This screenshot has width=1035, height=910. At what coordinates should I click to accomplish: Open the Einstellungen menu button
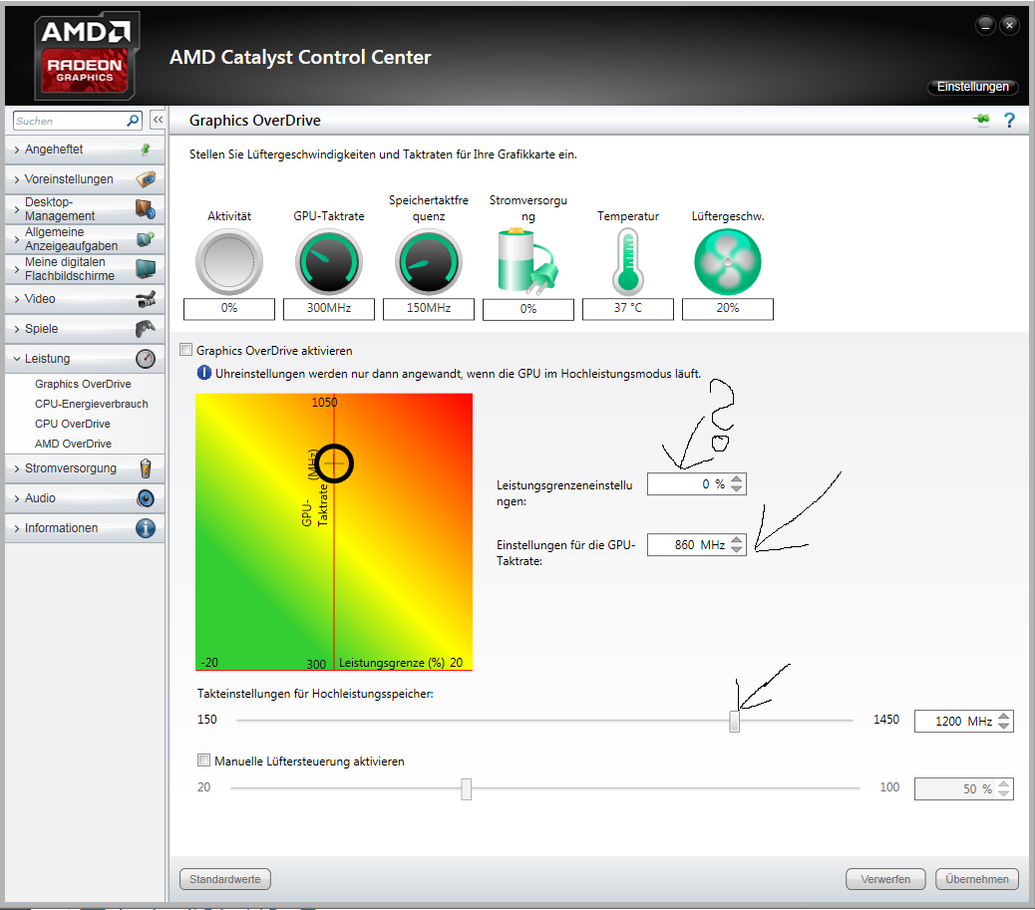[x=973, y=87]
